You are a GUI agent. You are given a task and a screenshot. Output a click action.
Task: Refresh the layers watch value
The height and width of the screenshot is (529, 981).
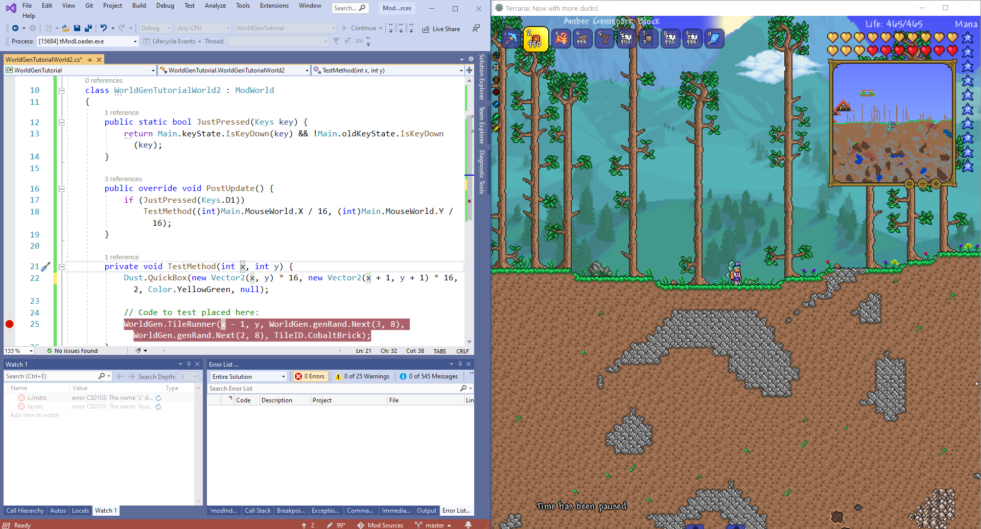coord(158,406)
